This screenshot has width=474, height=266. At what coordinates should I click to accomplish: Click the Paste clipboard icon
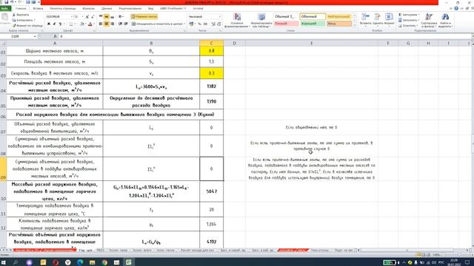tap(5, 17)
